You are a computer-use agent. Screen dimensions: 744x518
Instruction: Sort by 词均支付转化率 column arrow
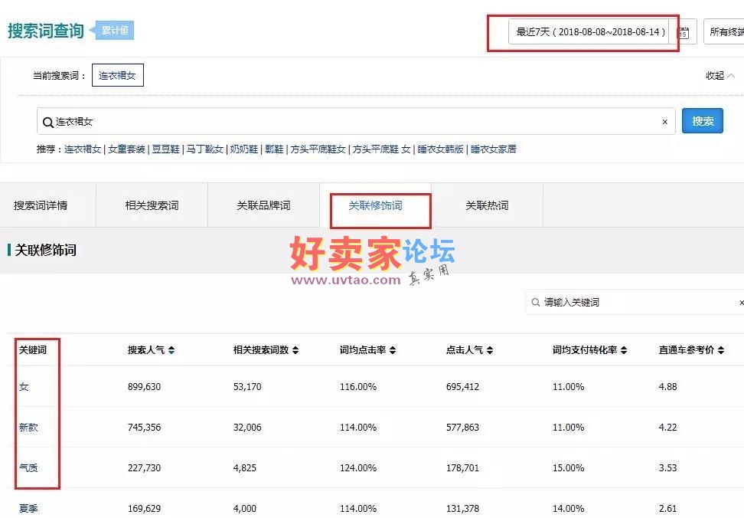point(624,350)
